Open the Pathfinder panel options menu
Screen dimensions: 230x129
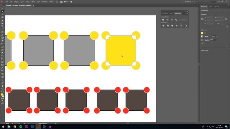187,14
